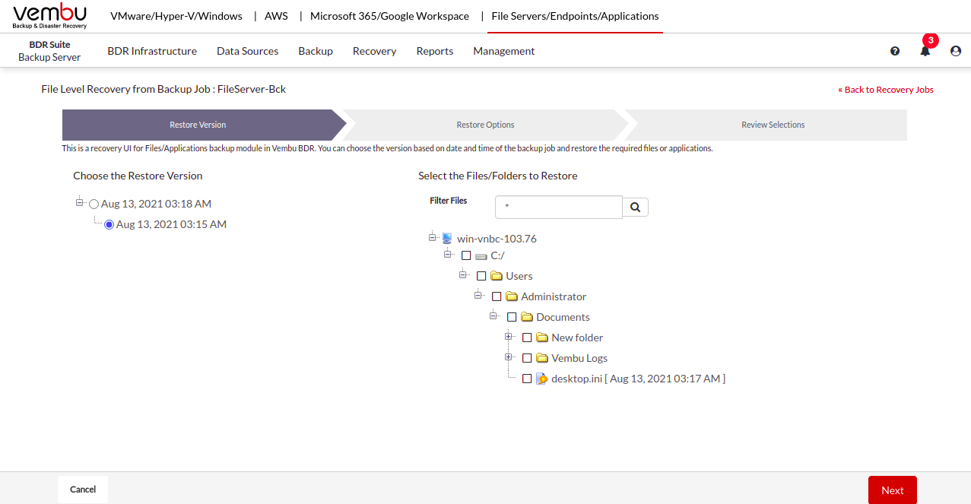The height and width of the screenshot is (504, 971).
Task: Click the Vembu Logs folder label
Action: pos(579,358)
